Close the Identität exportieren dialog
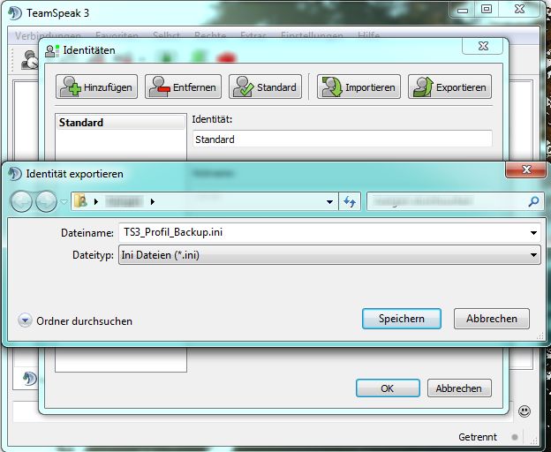 point(526,169)
